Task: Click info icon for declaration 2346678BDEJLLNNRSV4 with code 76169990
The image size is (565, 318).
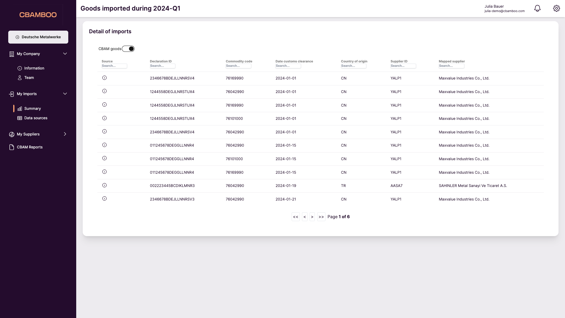Action: 104,78
